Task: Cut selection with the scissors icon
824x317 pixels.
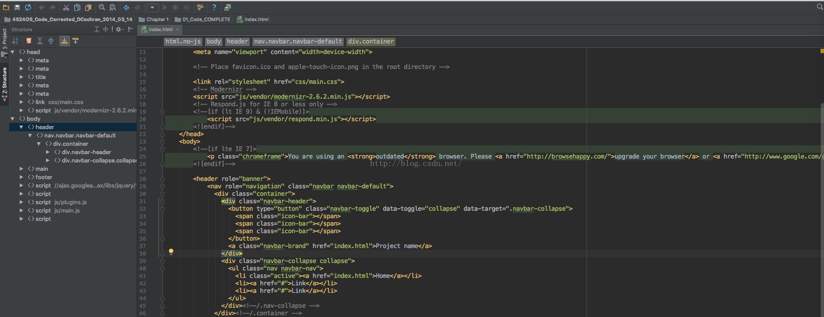Action: (66, 7)
